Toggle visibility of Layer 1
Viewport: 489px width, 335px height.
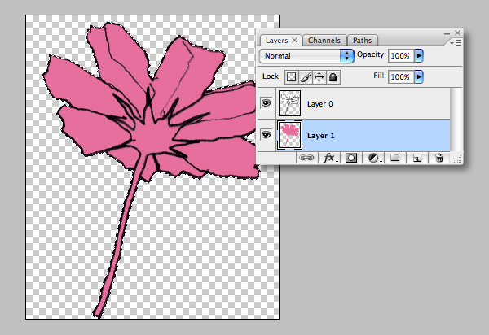pos(265,134)
